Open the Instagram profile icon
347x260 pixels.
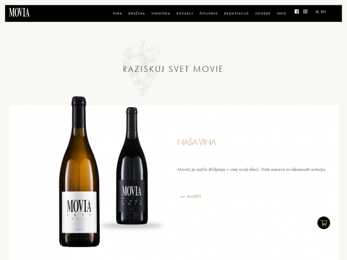(x=305, y=12)
